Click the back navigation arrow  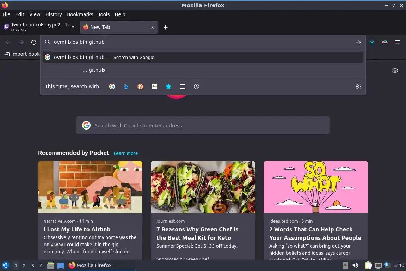pyautogui.click(x=8, y=42)
